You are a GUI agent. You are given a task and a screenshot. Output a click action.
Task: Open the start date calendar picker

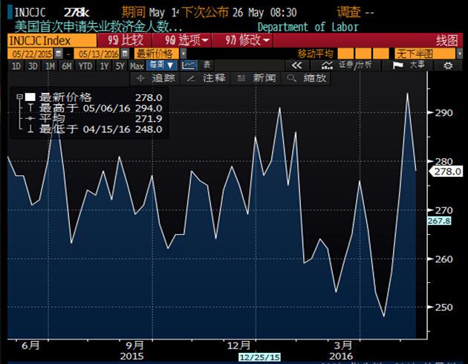tap(59, 54)
